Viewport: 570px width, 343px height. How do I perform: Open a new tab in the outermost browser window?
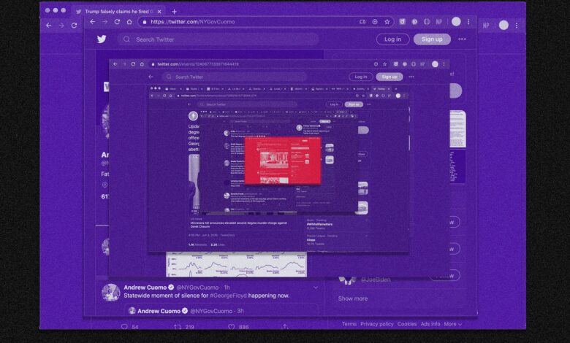pyautogui.click(x=174, y=12)
